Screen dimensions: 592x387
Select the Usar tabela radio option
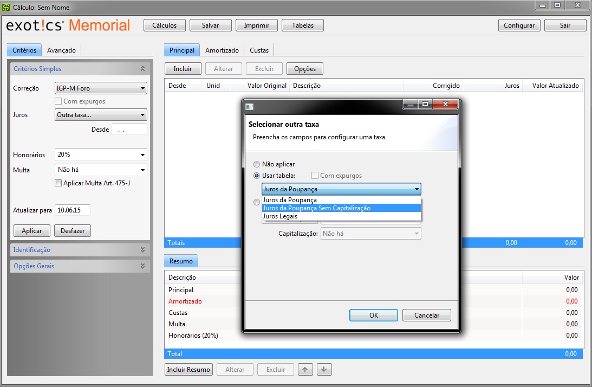[x=257, y=176]
